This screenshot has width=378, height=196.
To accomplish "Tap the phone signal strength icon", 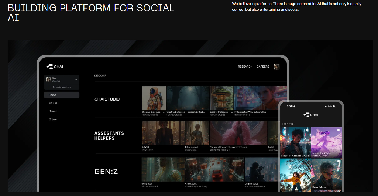I will coord(326,106).
